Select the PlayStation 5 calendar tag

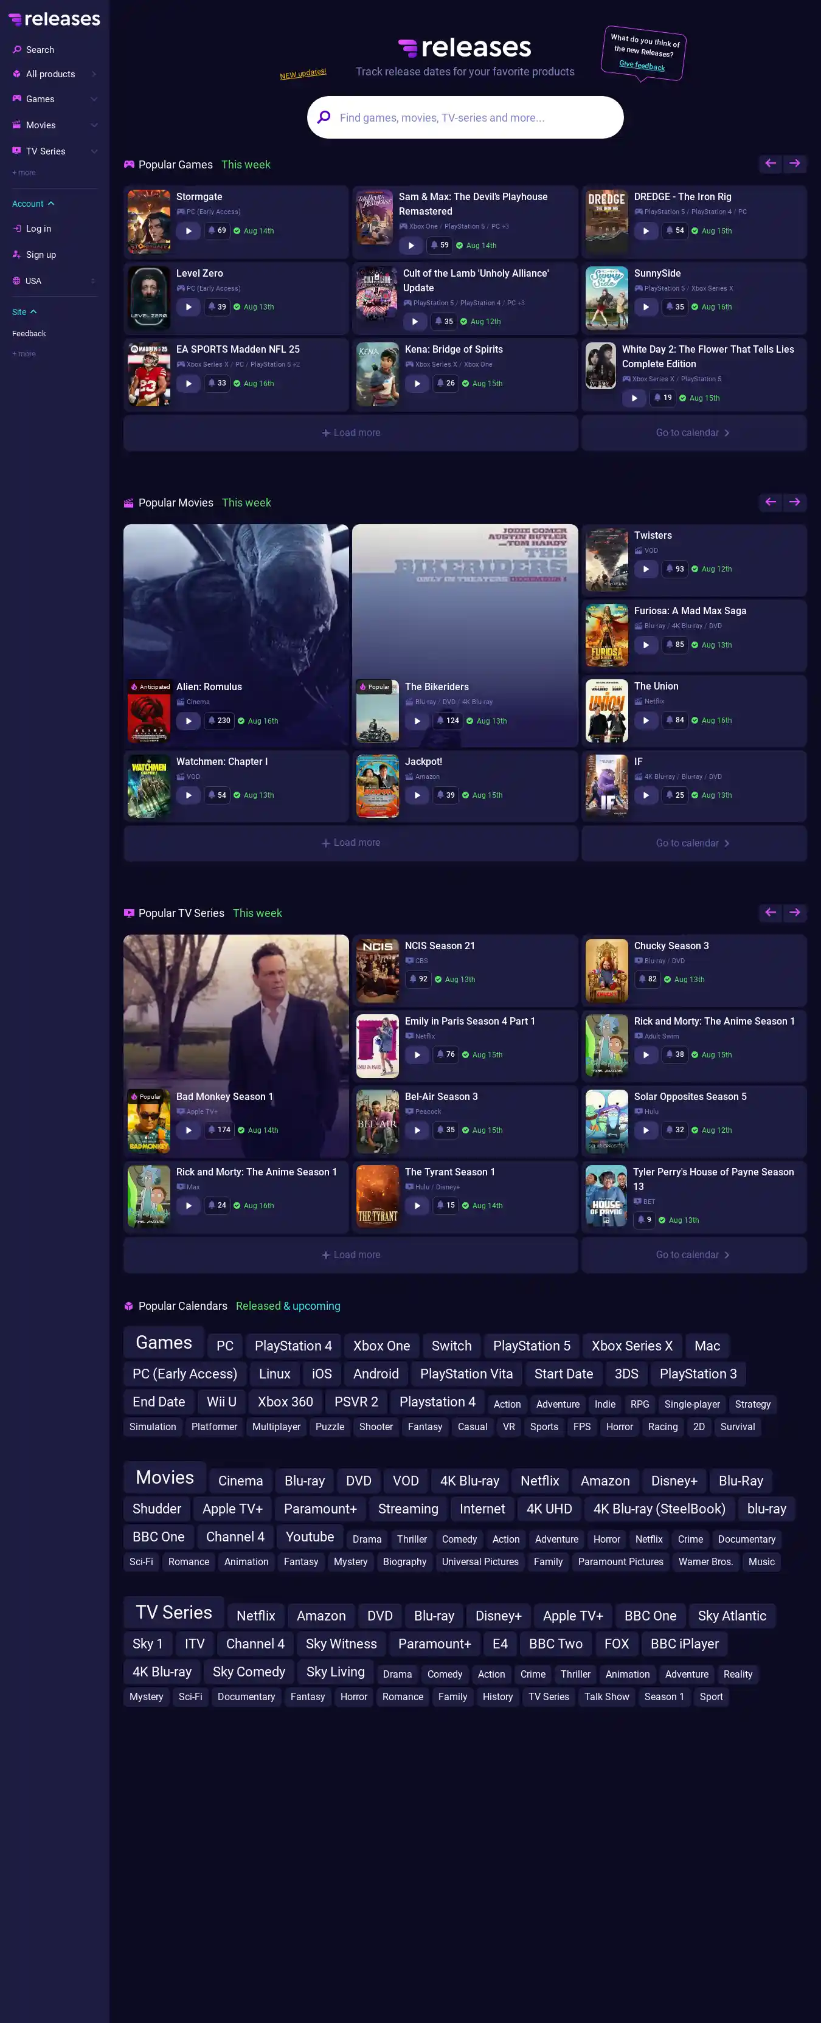(532, 1346)
